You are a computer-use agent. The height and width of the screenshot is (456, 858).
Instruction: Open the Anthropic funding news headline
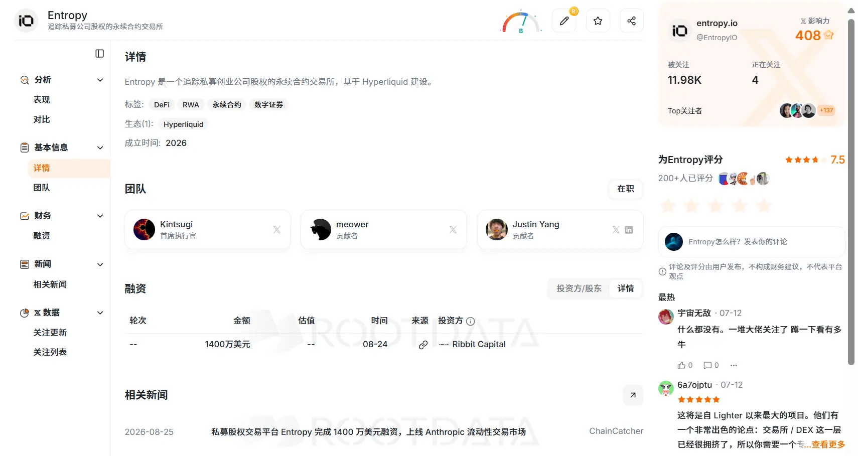coord(368,432)
